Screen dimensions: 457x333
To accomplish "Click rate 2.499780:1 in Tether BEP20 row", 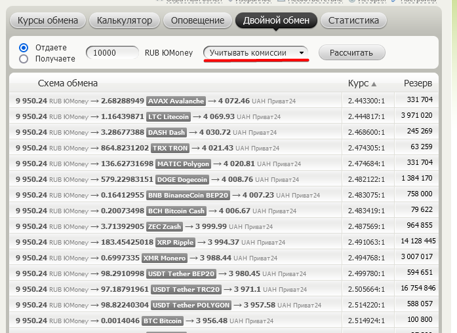I will coord(367,273).
